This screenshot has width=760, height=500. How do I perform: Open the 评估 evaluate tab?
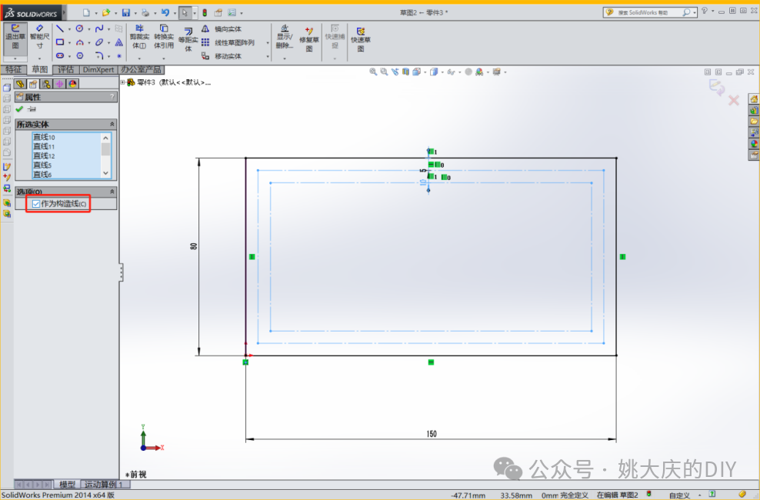click(x=65, y=69)
